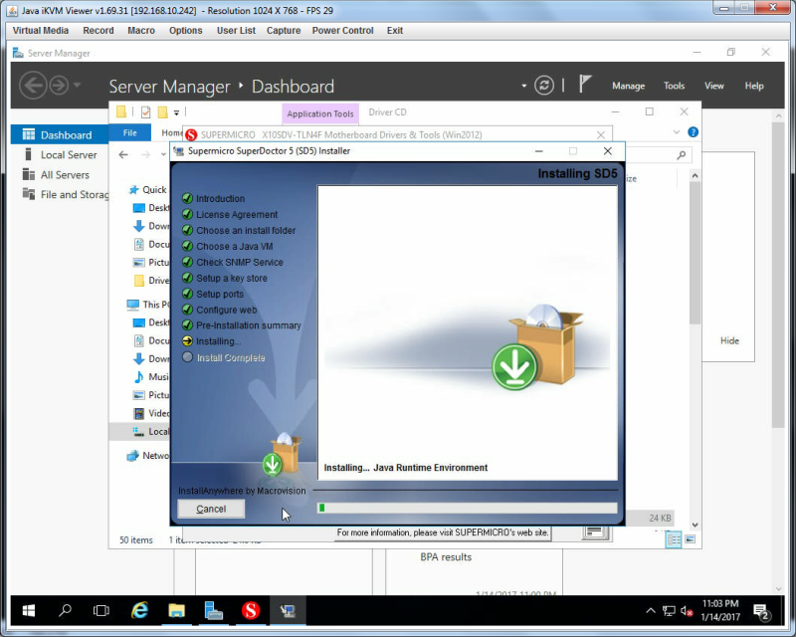This screenshot has width=796, height=637.
Task: Click the installation progress bar
Action: tap(467, 508)
